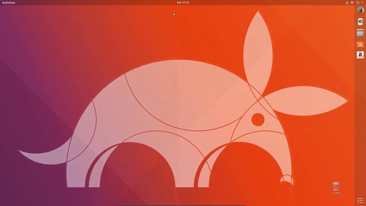Open the Activities overview
The height and width of the screenshot is (206, 366).
point(9,2)
